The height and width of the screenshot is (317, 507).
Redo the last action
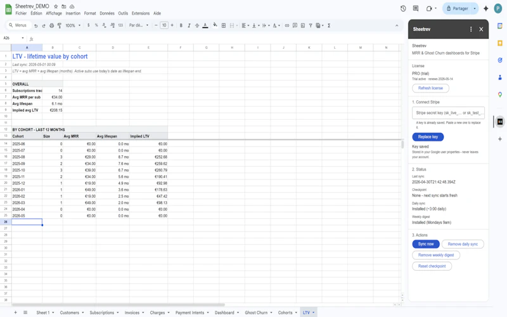coord(44,25)
